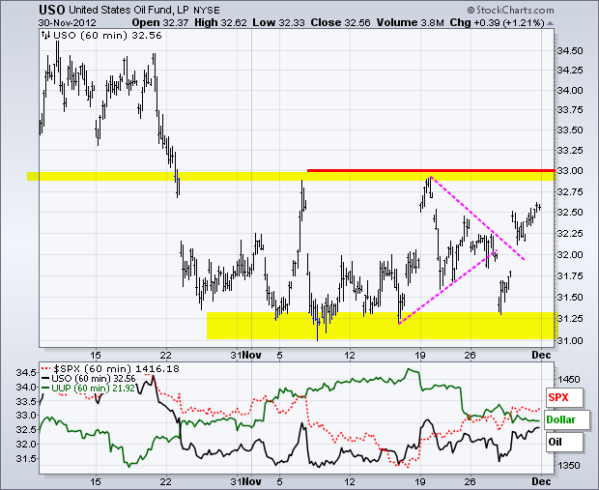
Task: Click the red horizontal resistance line at 33.00
Action: click(431, 170)
